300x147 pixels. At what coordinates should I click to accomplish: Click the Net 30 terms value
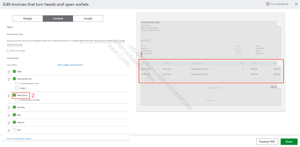click(x=258, y=51)
